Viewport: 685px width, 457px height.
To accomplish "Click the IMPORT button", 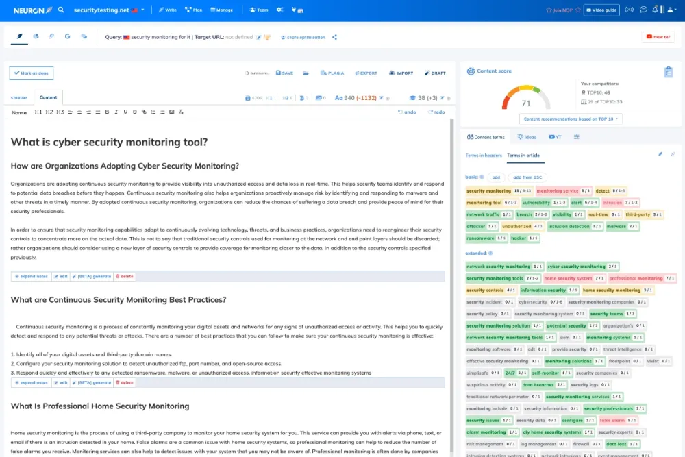I will click(x=401, y=73).
